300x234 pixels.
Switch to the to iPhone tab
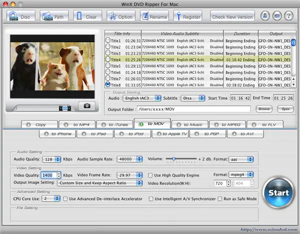click(57, 134)
